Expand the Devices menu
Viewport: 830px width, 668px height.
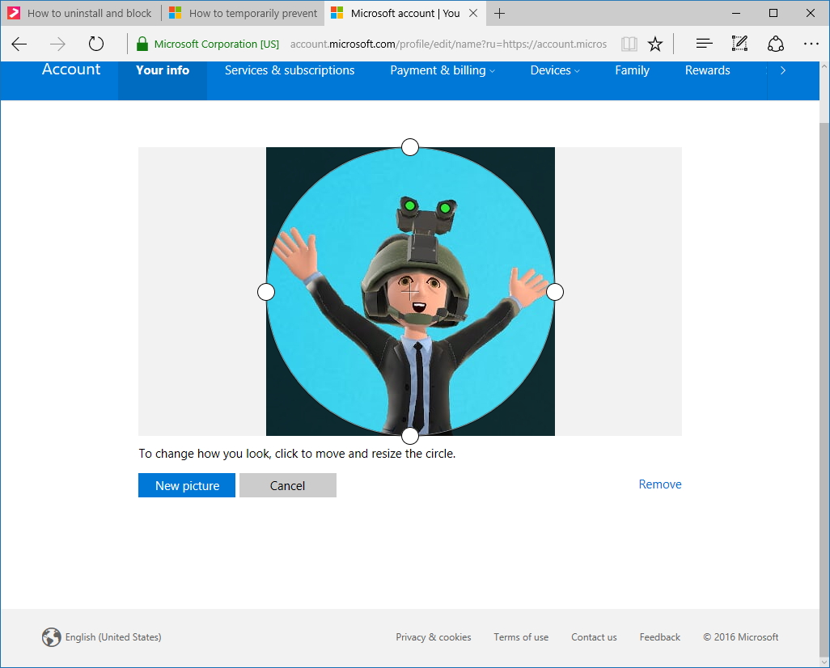pyautogui.click(x=555, y=70)
